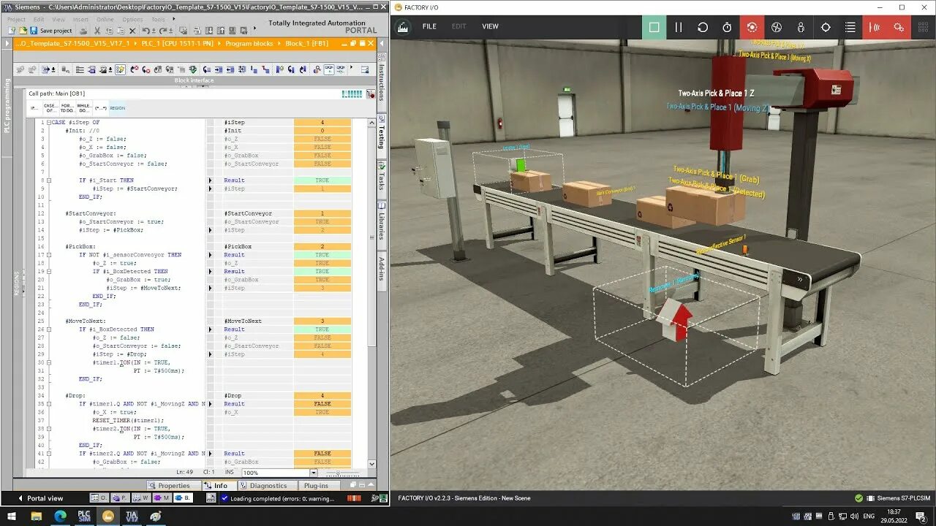This screenshot has width=936, height=526.
Task: Toggle the red sensors tags icon
Action: pos(875,27)
